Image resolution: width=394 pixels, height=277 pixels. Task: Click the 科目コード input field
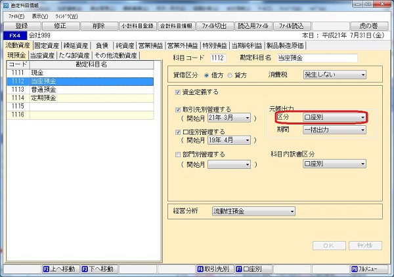[218, 58]
